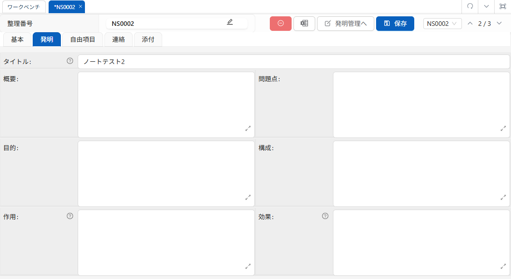
Task: Switch to the 基本 tab
Action: [17, 39]
